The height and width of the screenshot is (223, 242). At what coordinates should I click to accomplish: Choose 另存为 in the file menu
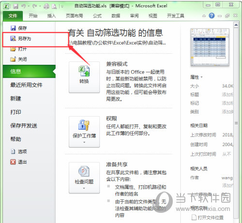click(20, 39)
